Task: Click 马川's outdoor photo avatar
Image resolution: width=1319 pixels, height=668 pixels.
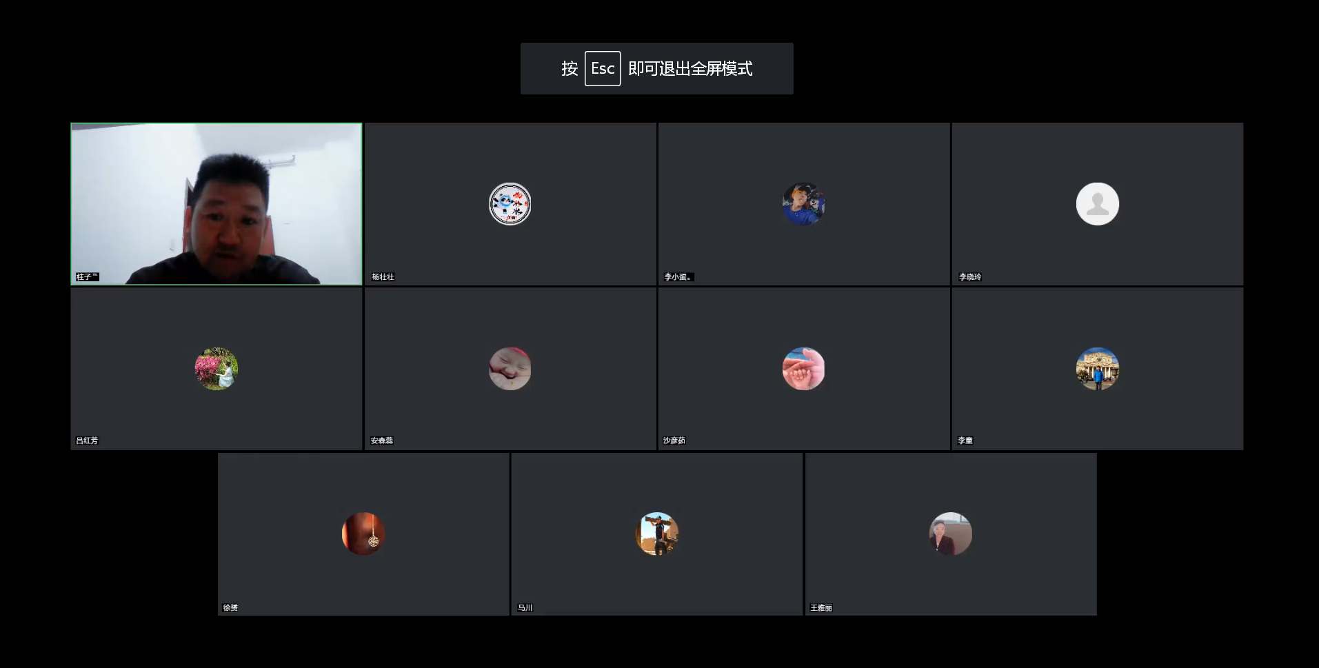Action: click(656, 534)
